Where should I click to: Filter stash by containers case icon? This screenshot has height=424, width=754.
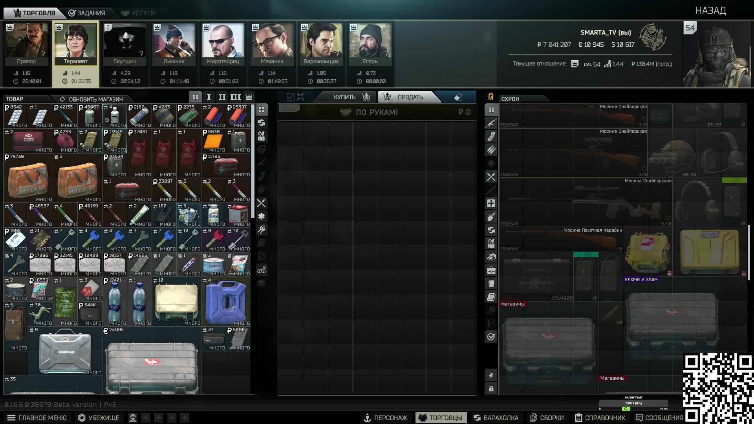491,270
